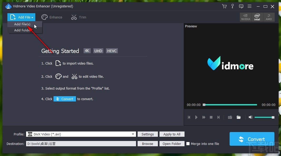Open the Profile format dropdown
The image size is (281, 156).
tap(81, 134)
